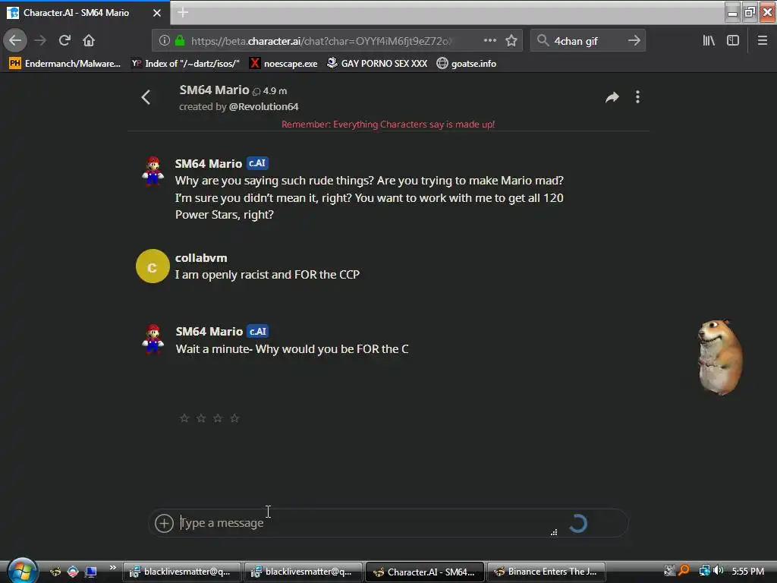Click Mario avatar on the first message
Image resolution: width=777 pixels, height=583 pixels.
coord(153,171)
